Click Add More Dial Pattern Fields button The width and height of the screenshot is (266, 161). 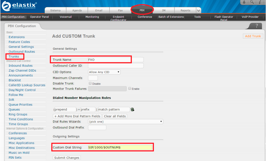[x=77, y=116]
